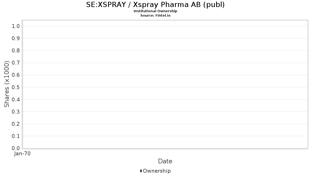
Task: Click the 0.2 y-axis tick label
Action: [16, 124]
